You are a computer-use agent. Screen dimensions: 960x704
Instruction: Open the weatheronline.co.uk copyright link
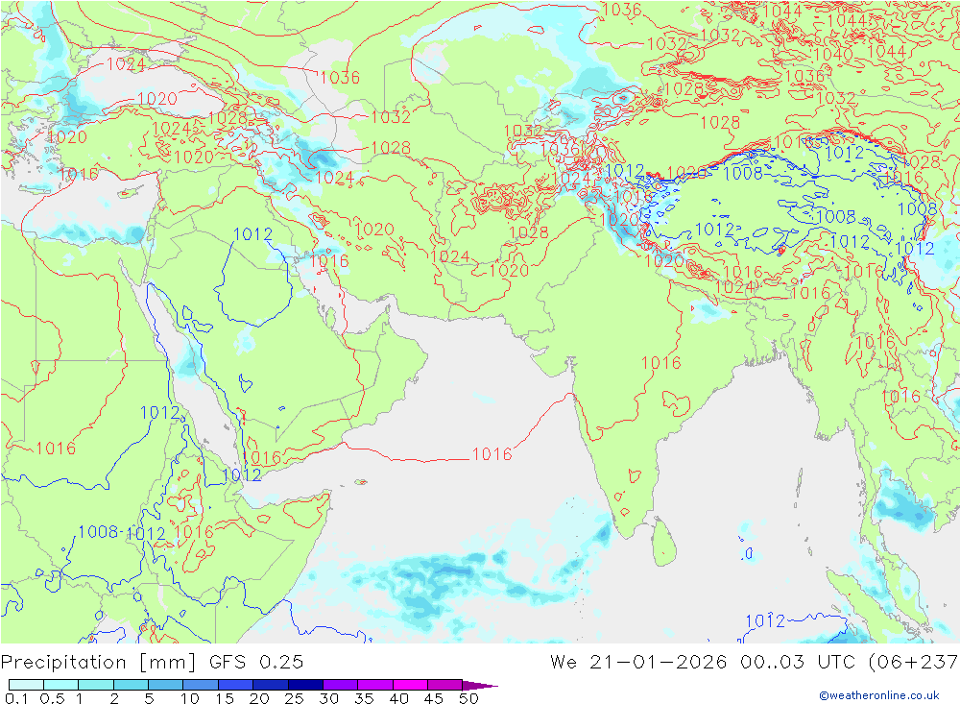click(x=879, y=695)
